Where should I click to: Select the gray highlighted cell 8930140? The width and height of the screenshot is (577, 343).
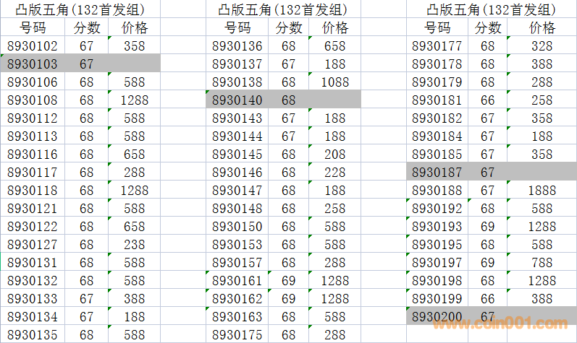237,100
